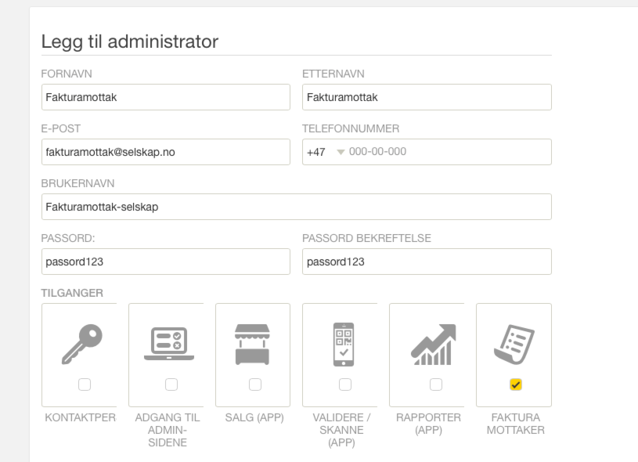
Task: Select the E-post field with fakturamottak@selskap.no
Action: [166, 152]
